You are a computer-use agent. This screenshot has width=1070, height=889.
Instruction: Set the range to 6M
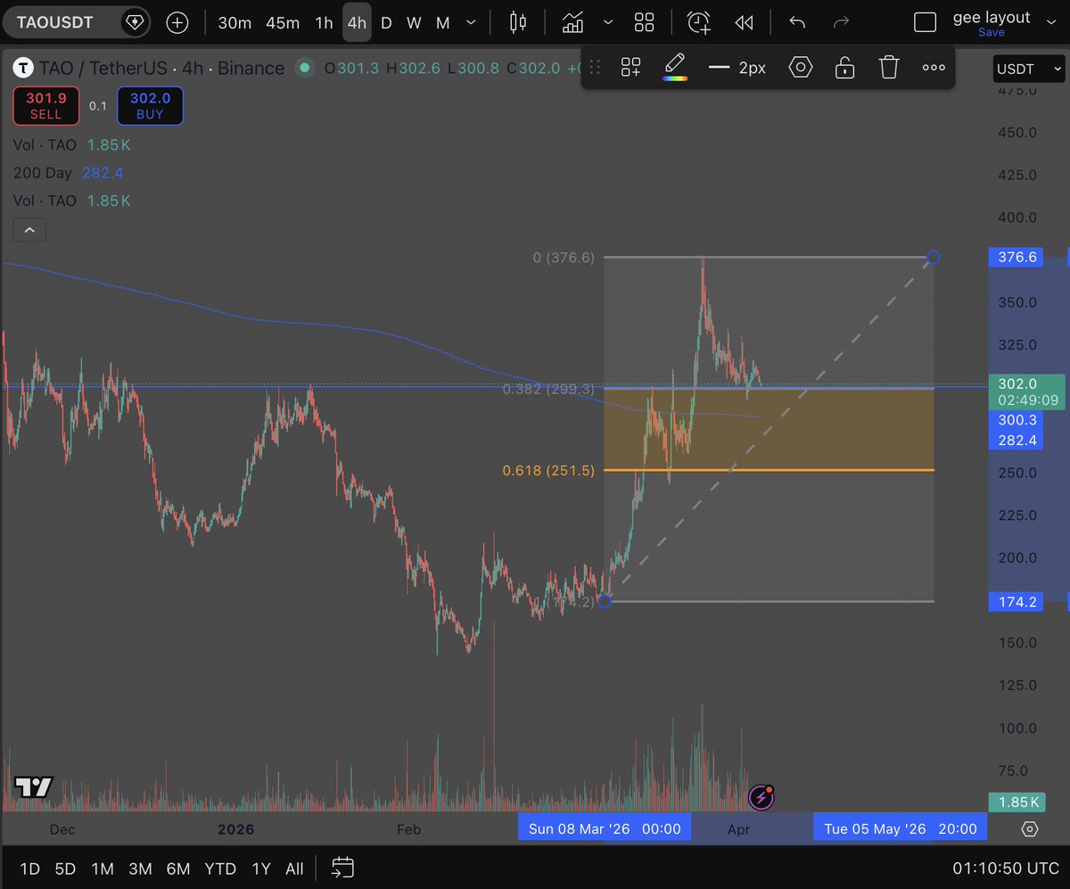(x=178, y=868)
